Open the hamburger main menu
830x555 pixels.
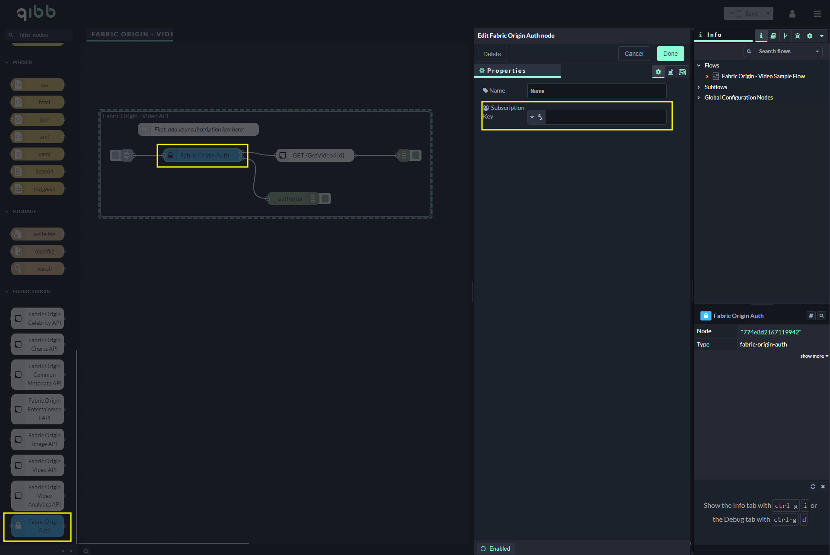[817, 14]
